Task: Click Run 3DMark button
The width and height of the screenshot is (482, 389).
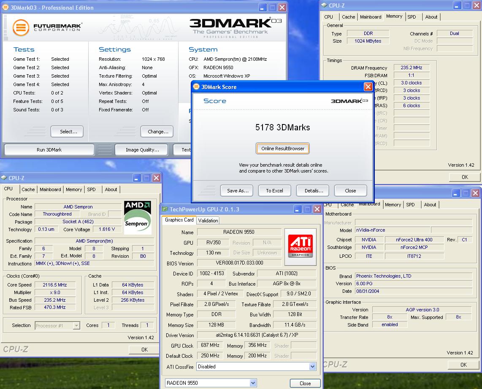Action: (x=49, y=150)
